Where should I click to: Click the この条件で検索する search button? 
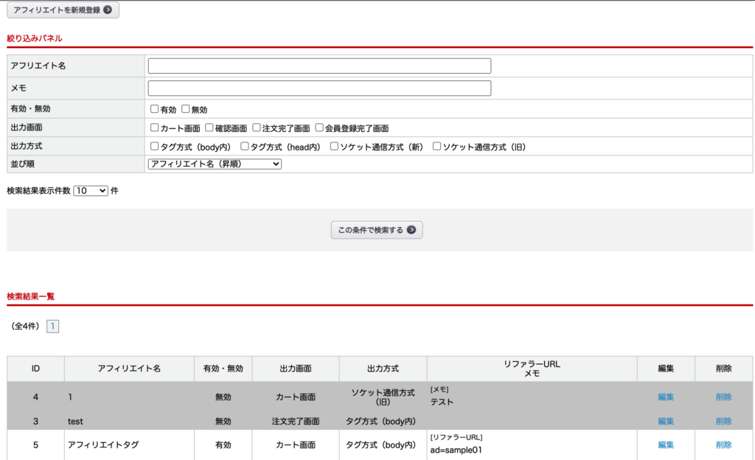(376, 230)
